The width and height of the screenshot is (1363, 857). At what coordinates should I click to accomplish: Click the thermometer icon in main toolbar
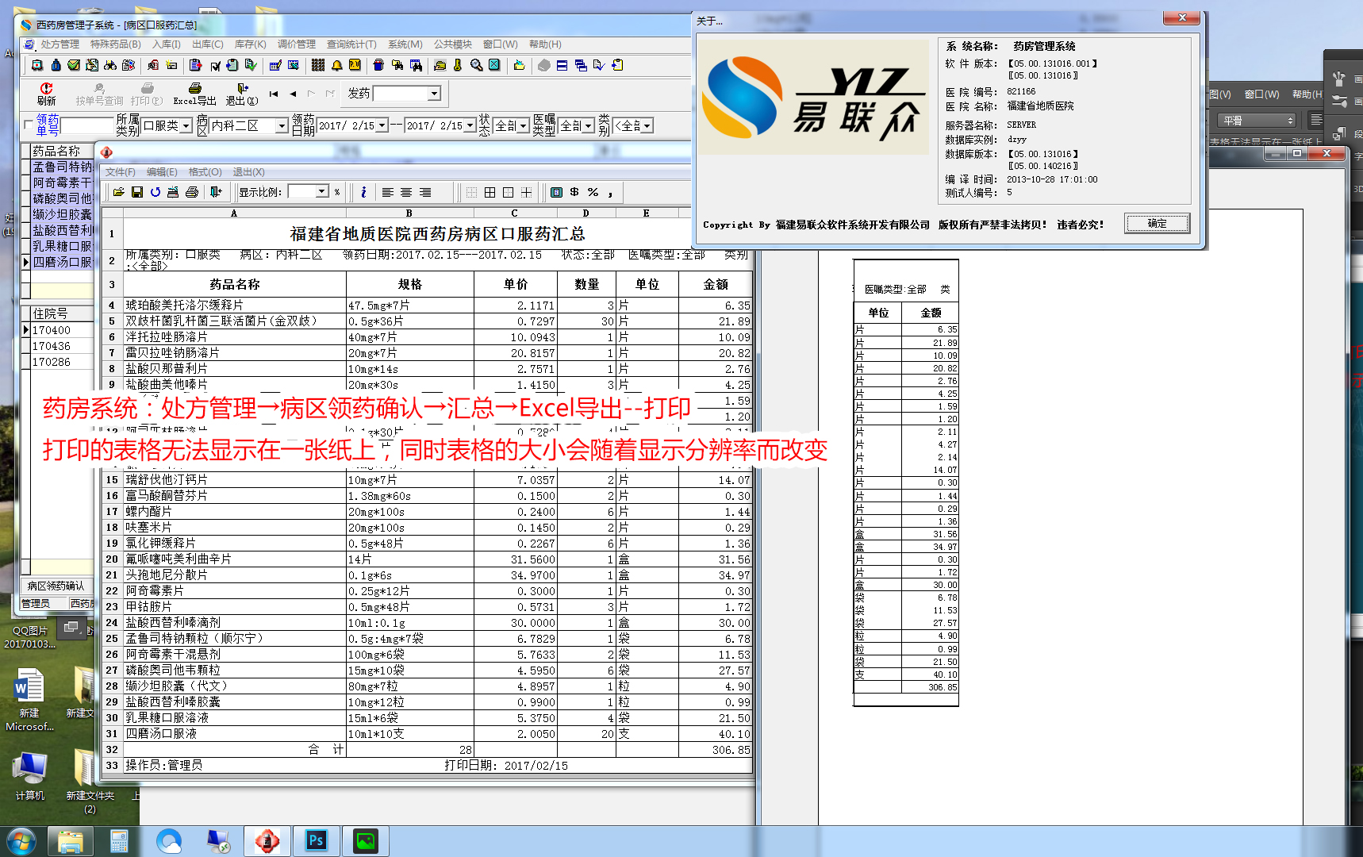point(458,65)
